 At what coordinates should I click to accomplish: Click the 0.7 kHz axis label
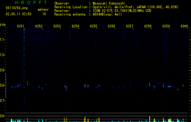tap(2, 101)
